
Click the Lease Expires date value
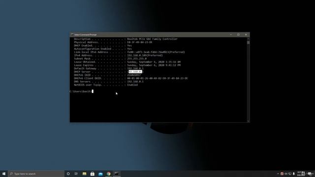pos(154,65)
